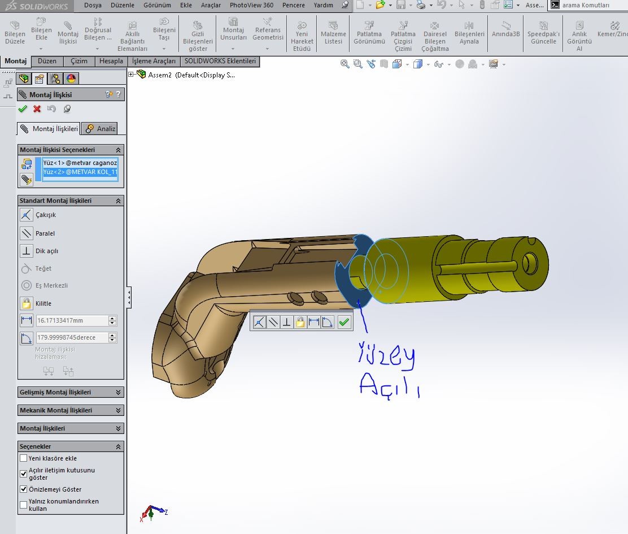Open the Analiz tab
The height and width of the screenshot is (534, 628).
click(x=101, y=129)
